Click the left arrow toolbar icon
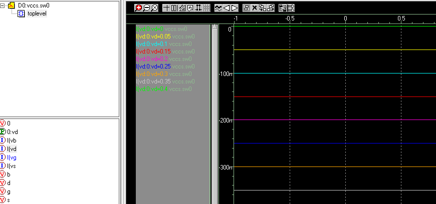This screenshot has height=204, width=436. point(227,8)
